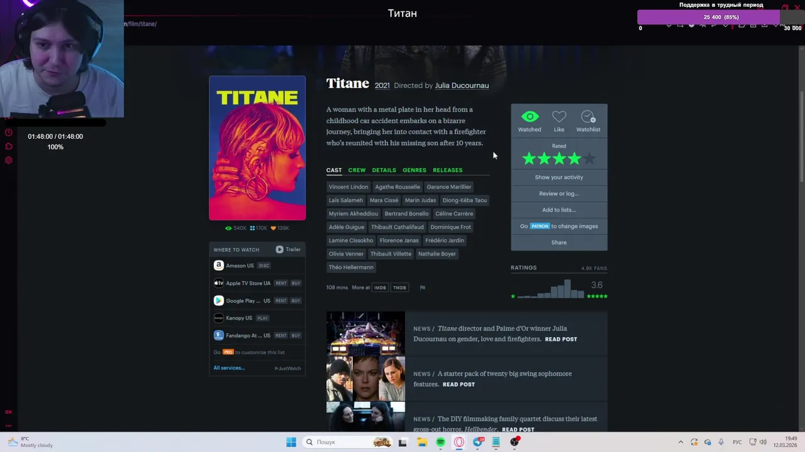Click BUY for Fandango At Home
This screenshot has width=805, height=452.
pyautogui.click(x=296, y=335)
